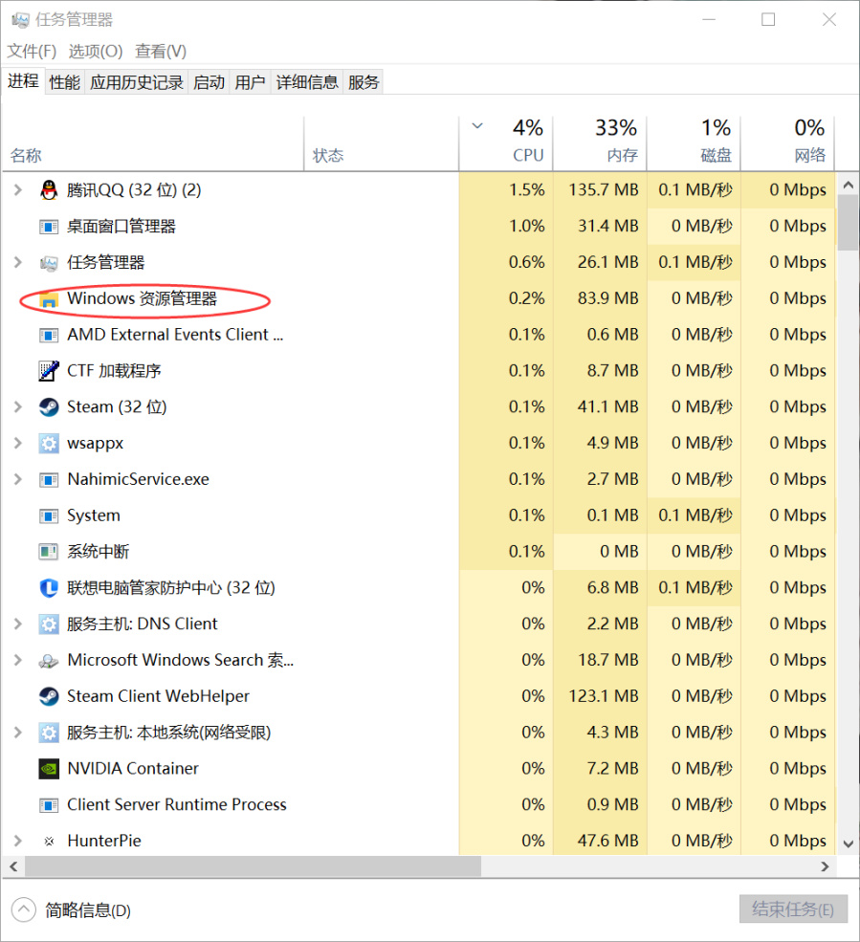Sort by the 内存 column header
Image resolution: width=860 pixels, height=942 pixels.
pyautogui.click(x=600, y=142)
